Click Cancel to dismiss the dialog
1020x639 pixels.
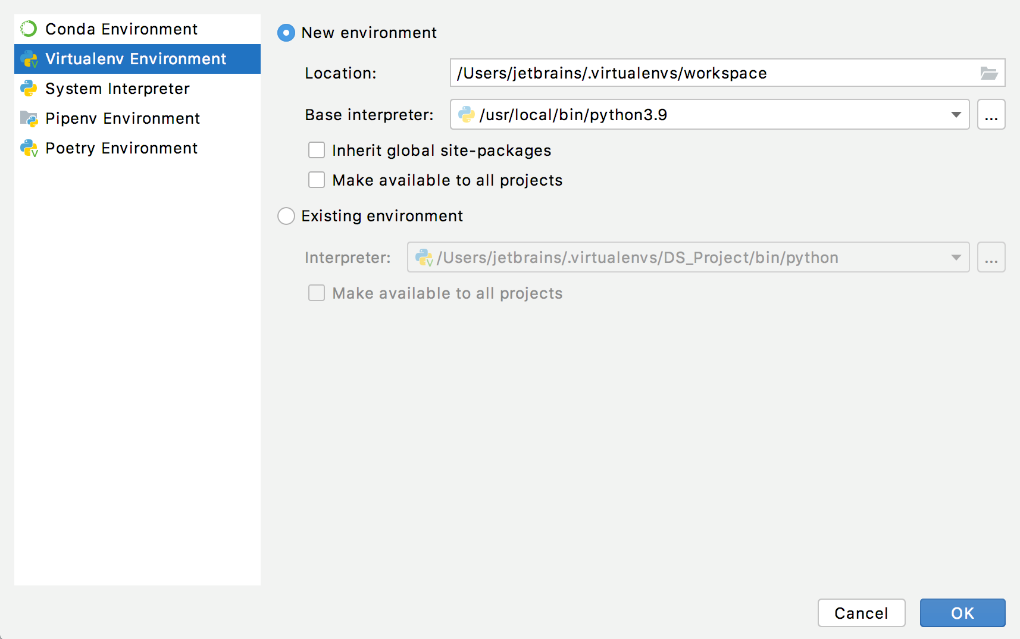point(862,613)
